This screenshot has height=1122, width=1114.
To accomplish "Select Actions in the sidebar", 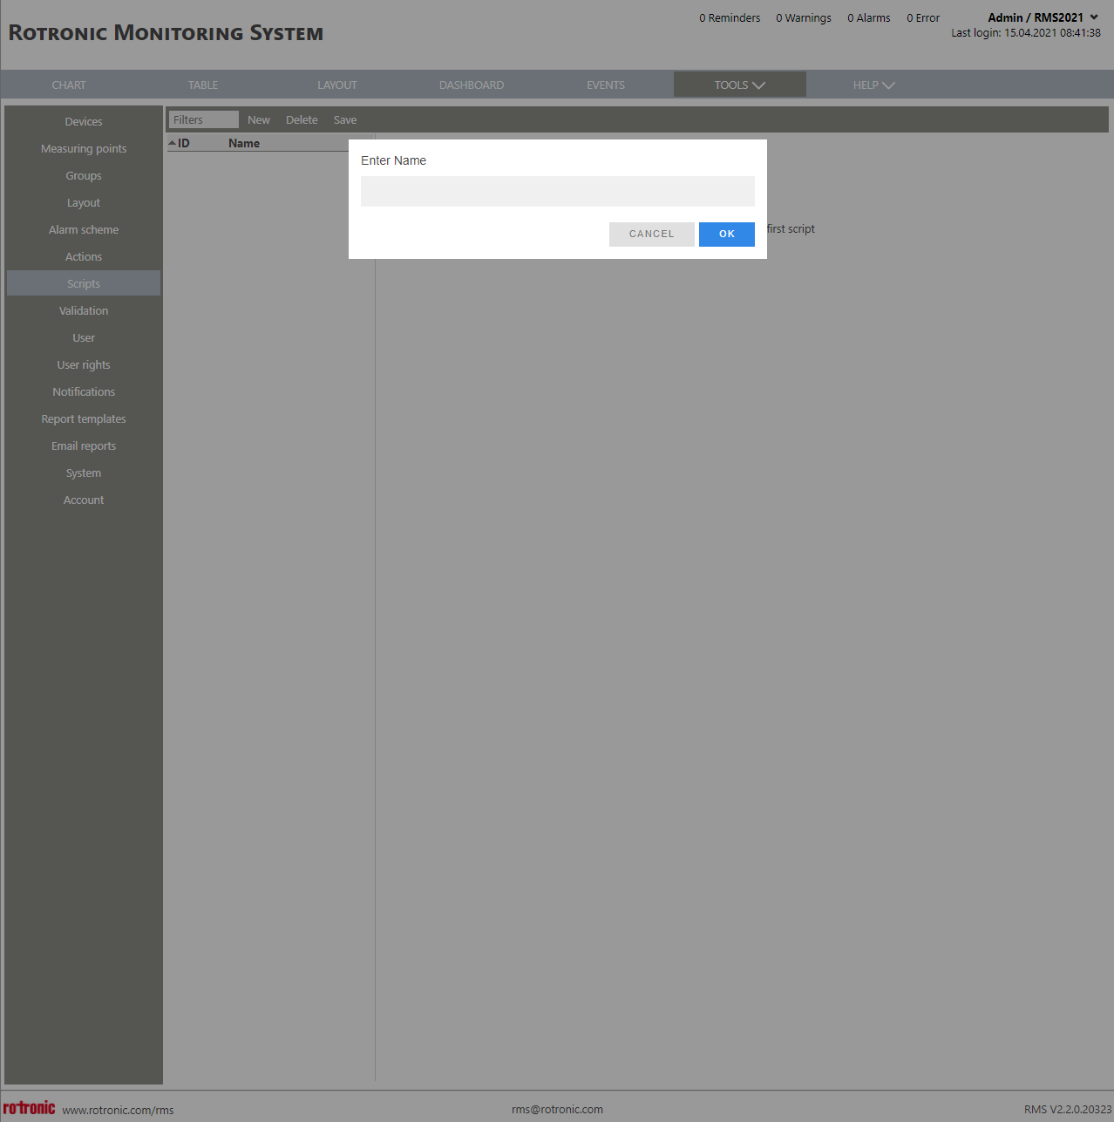I will pos(84,256).
